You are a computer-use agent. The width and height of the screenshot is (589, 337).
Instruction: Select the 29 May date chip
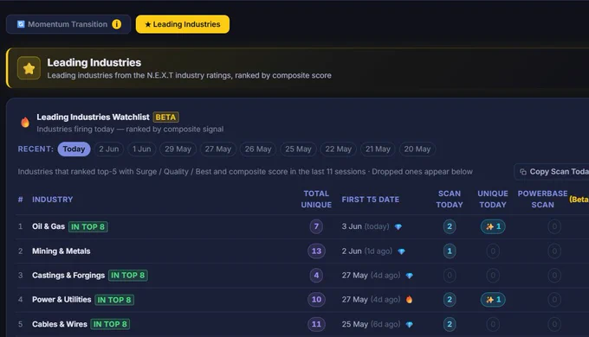[x=178, y=149]
